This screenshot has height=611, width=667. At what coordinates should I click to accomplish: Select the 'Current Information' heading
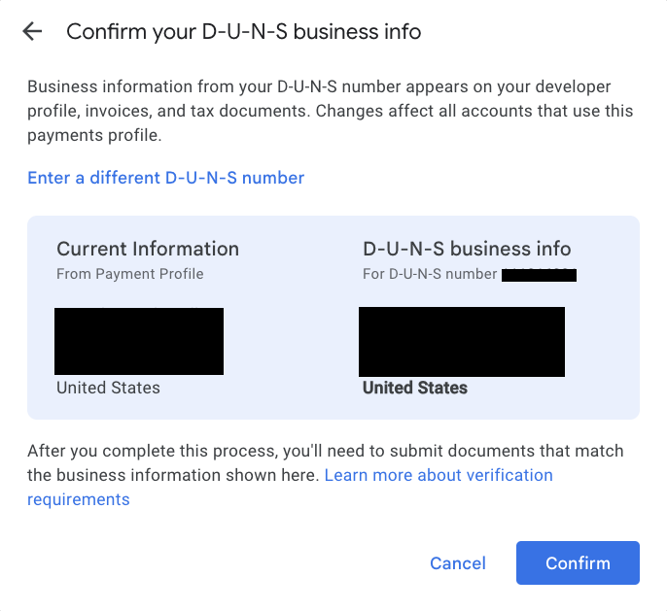pos(148,249)
